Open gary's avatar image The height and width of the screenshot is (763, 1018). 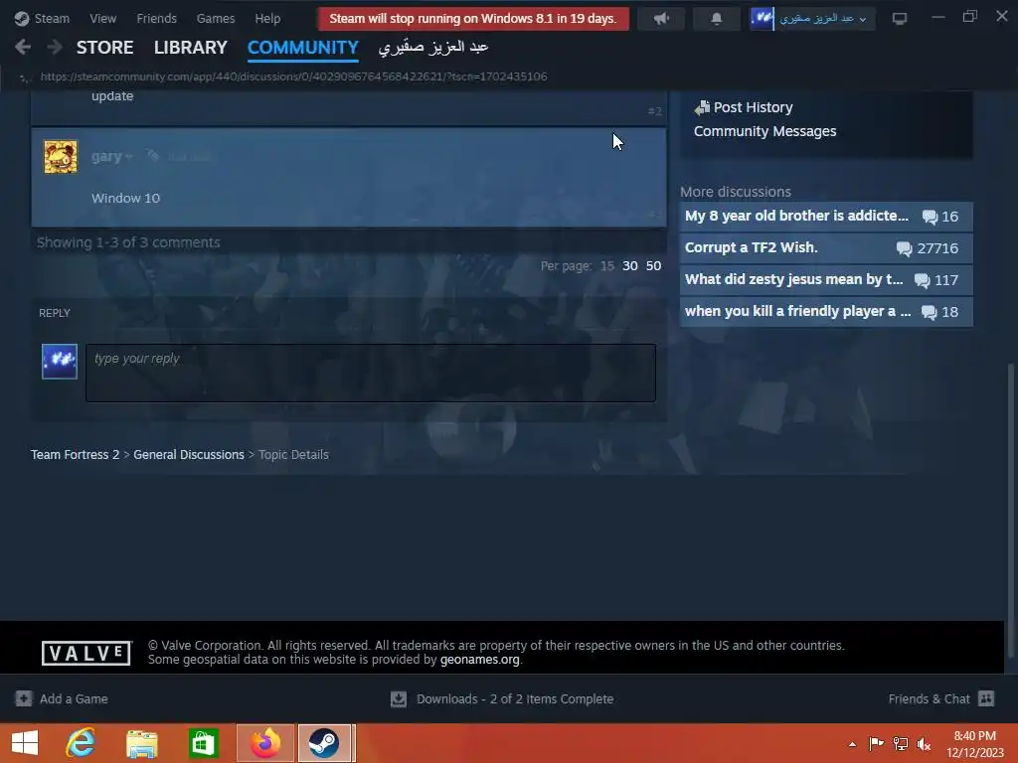point(61,156)
